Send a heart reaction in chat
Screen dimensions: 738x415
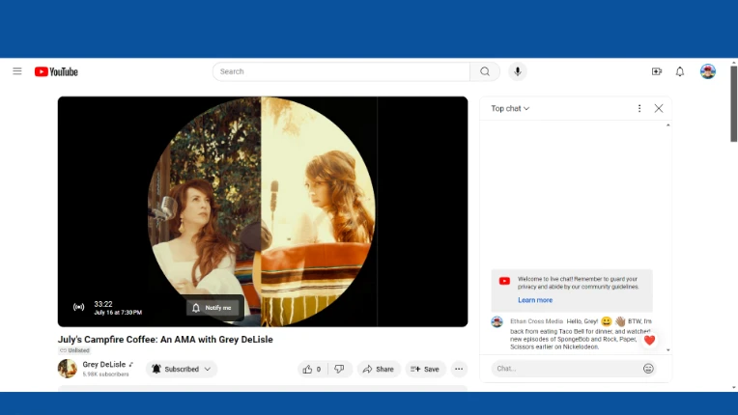pos(649,340)
